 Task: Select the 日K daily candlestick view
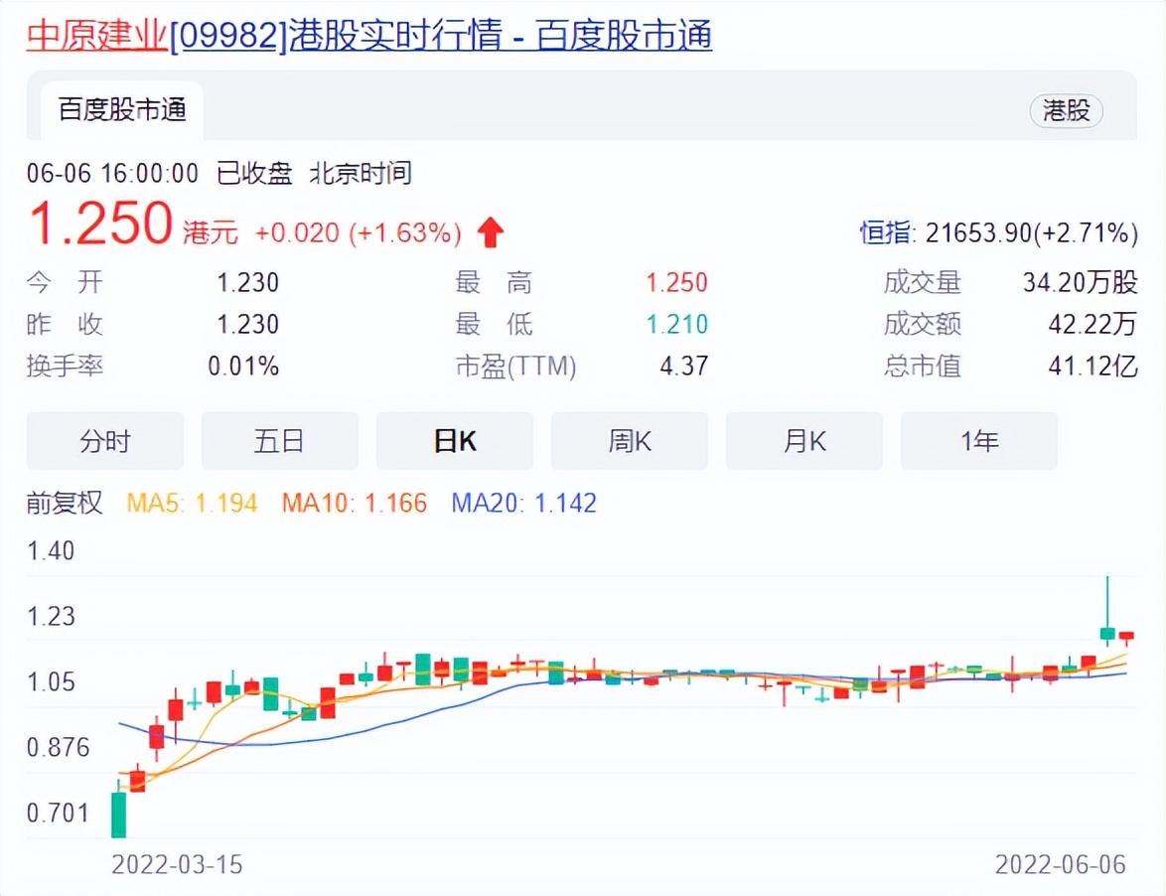(x=454, y=440)
